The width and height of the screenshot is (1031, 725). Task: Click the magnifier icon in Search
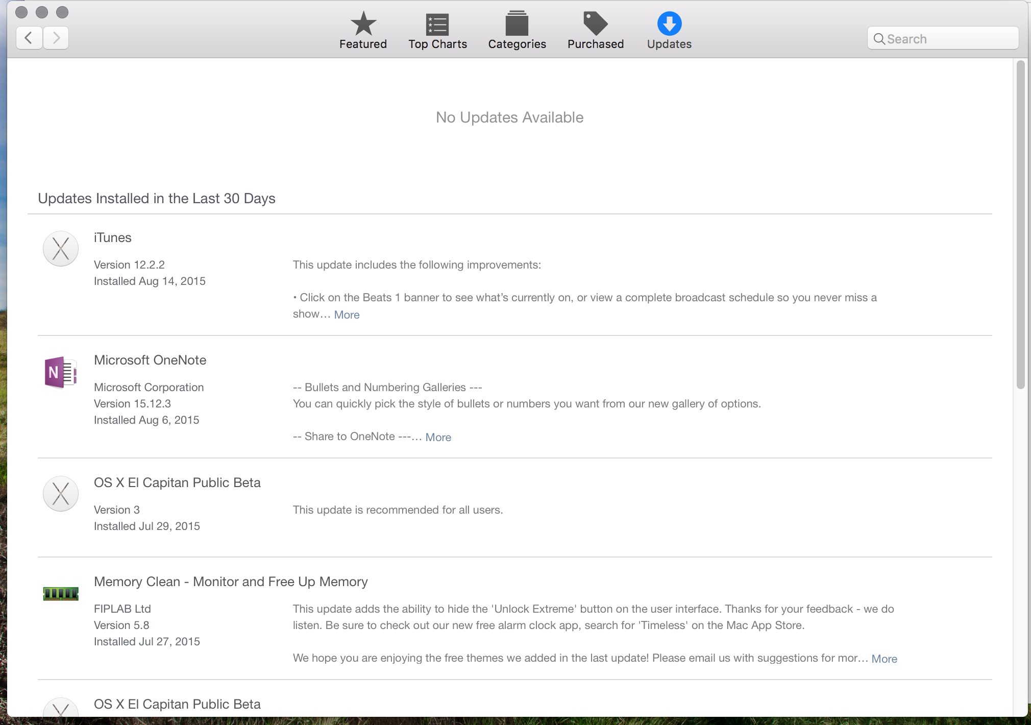click(879, 39)
